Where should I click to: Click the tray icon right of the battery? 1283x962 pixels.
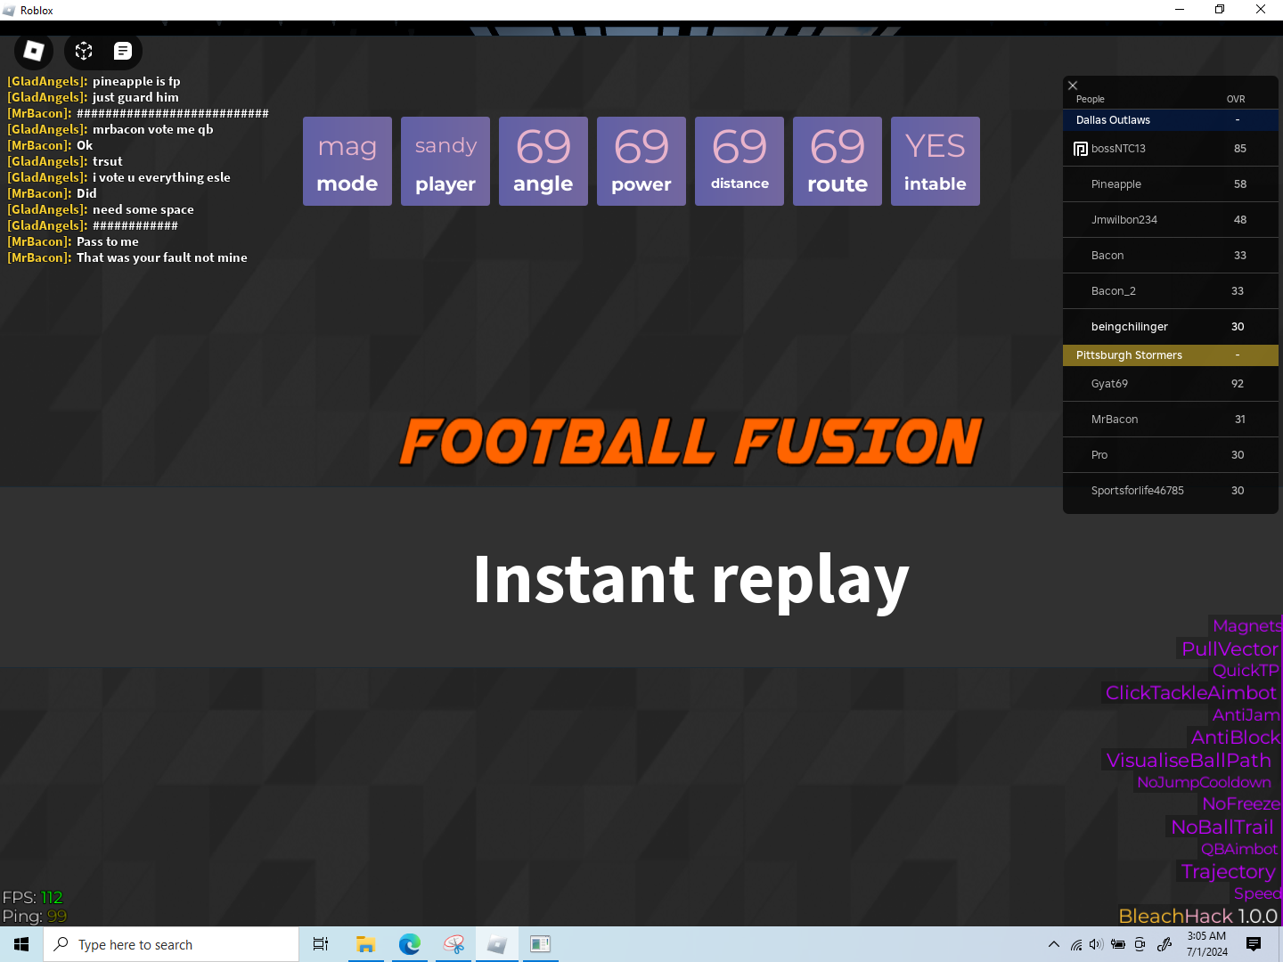1140,944
